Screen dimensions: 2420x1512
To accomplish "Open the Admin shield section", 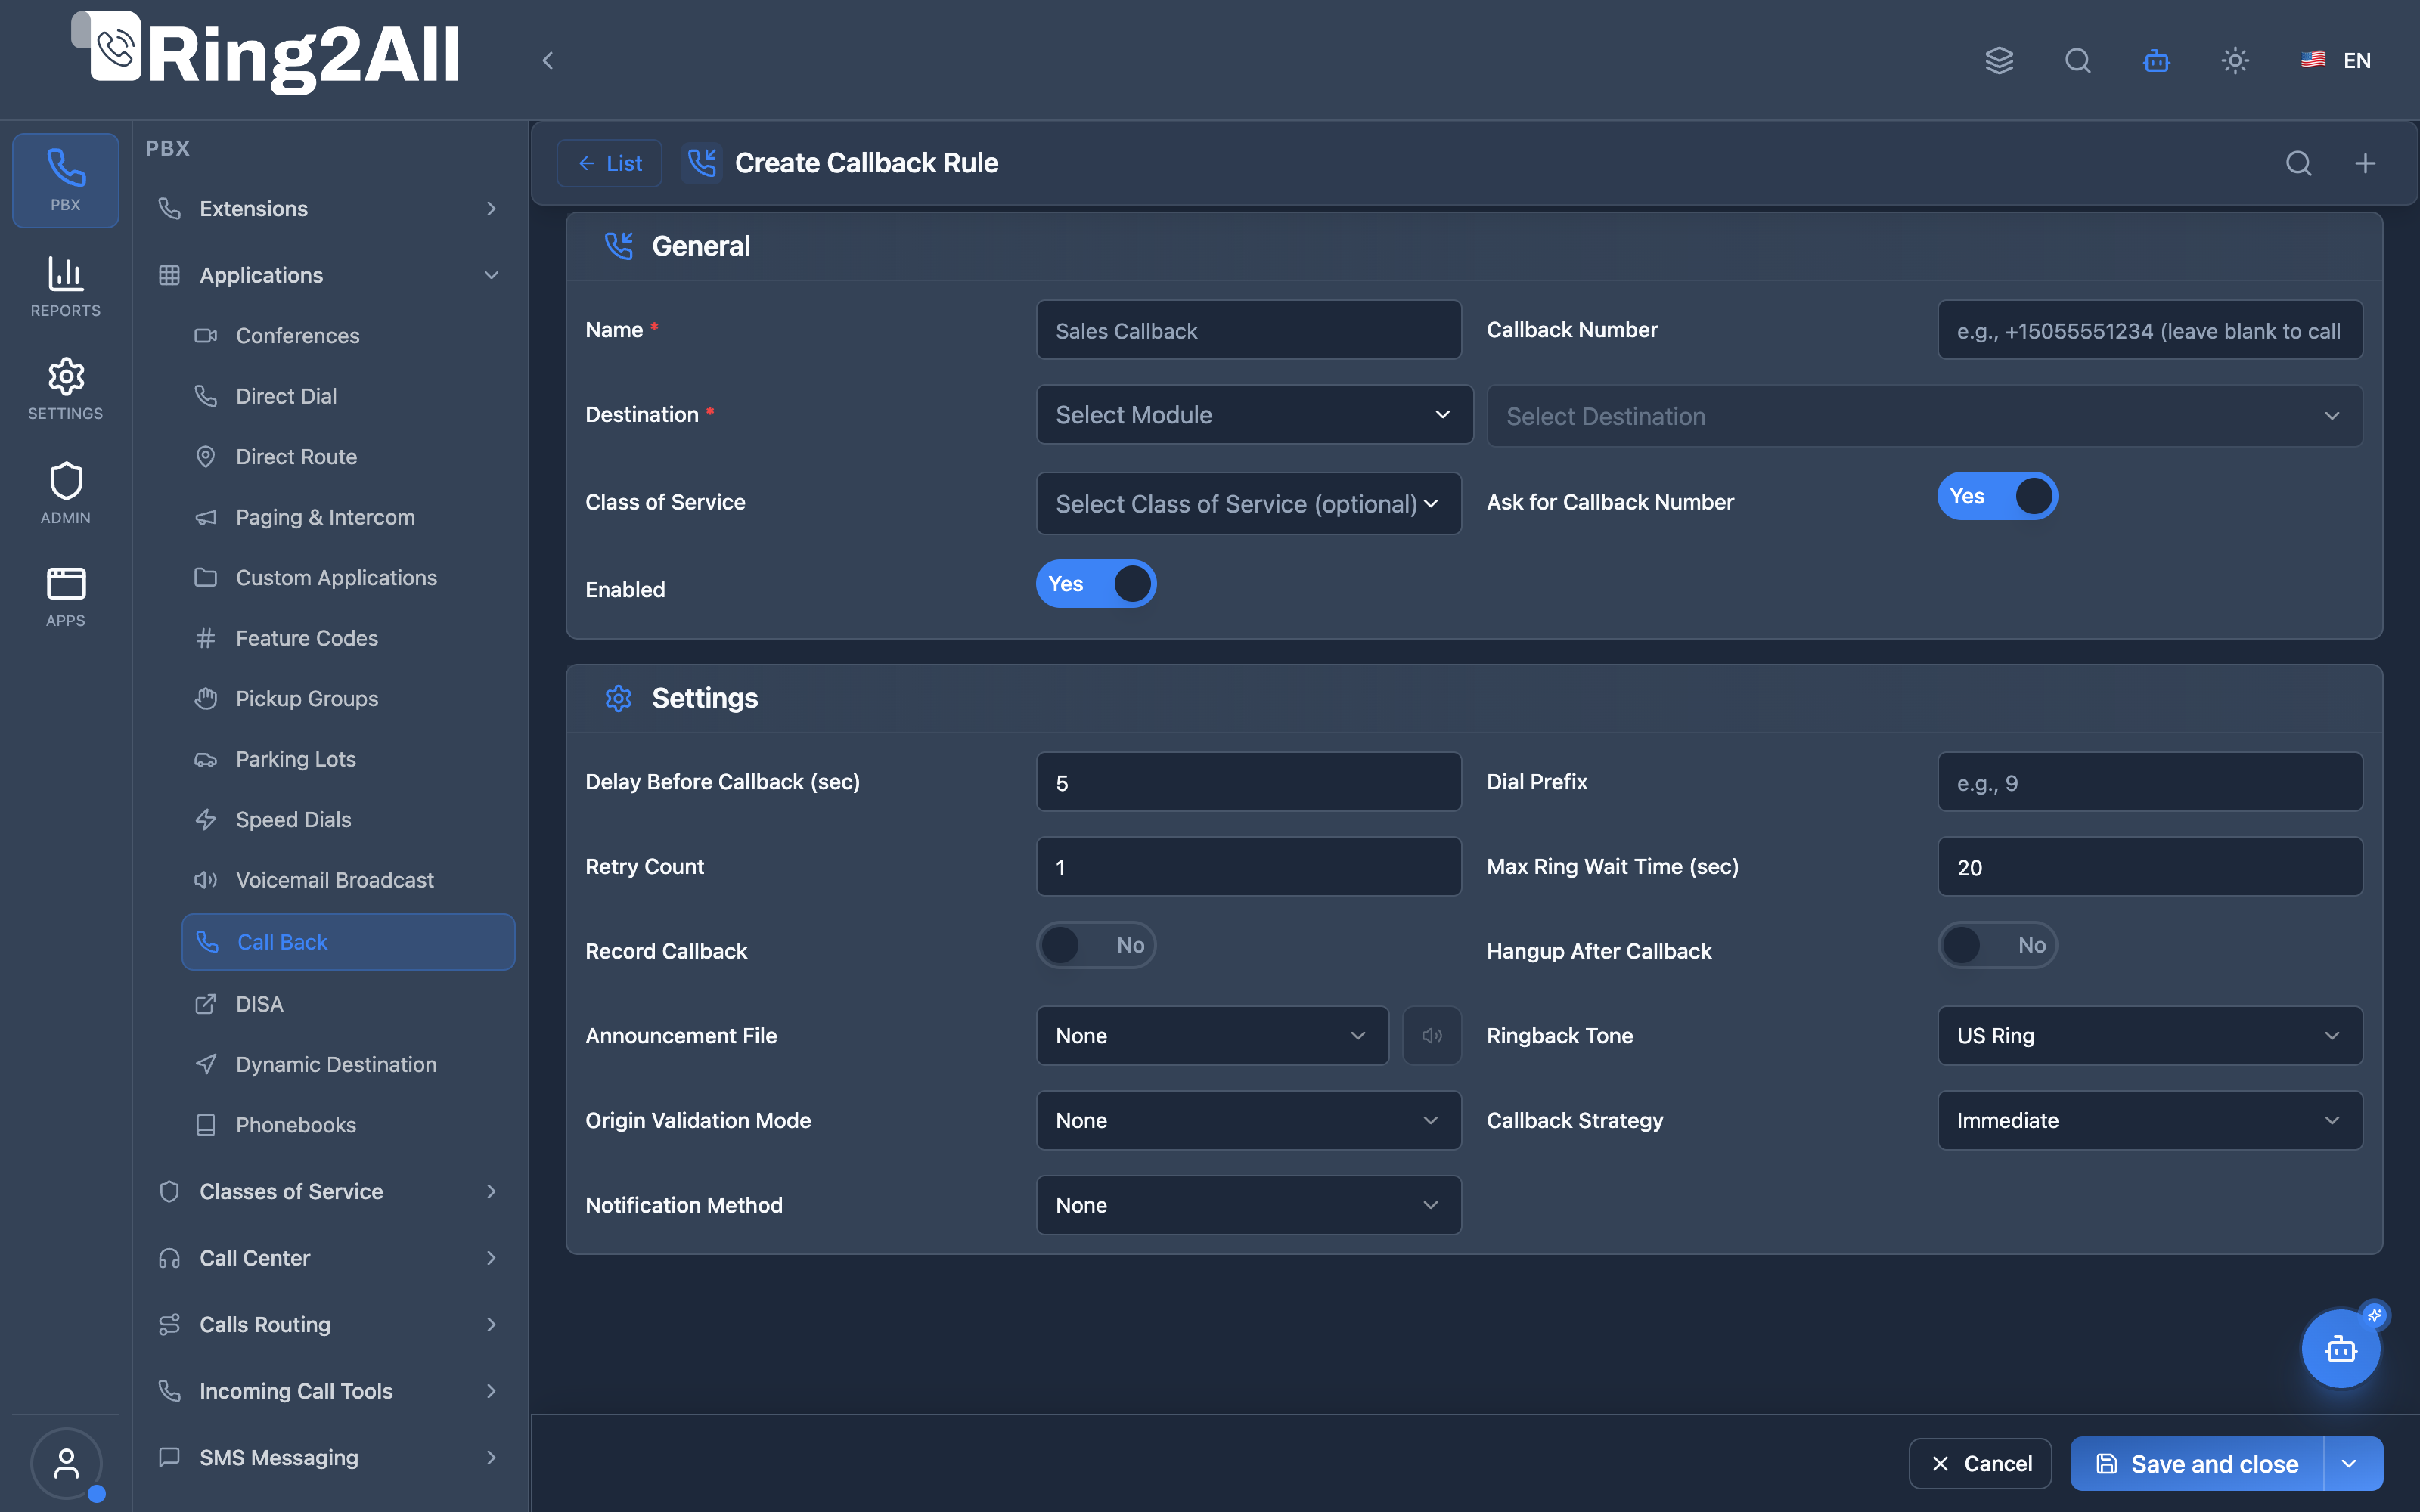I will pyautogui.click(x=65, y=493).
